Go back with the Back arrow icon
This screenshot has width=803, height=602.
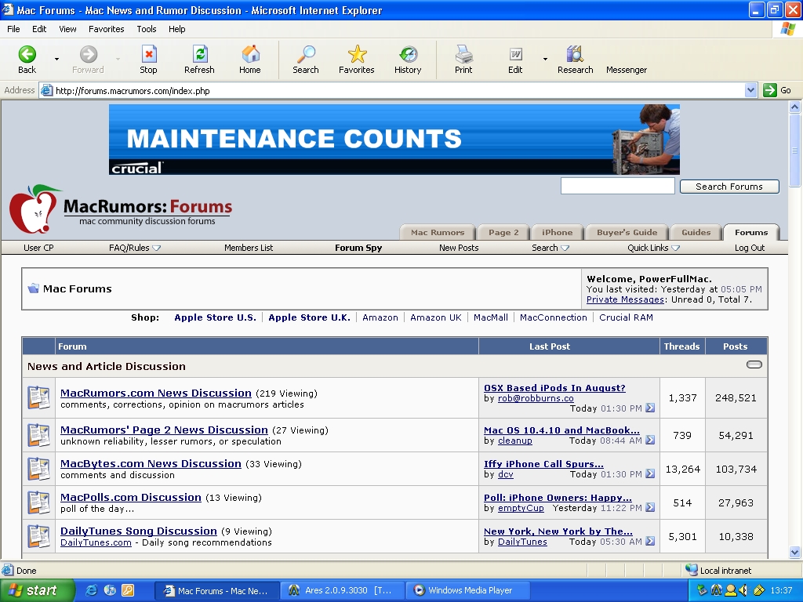click(27, 54)
